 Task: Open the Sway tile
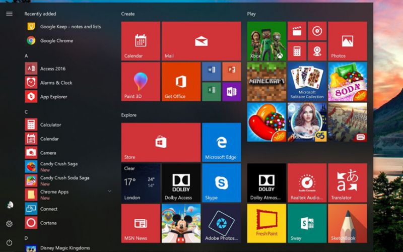coord(307,223)
